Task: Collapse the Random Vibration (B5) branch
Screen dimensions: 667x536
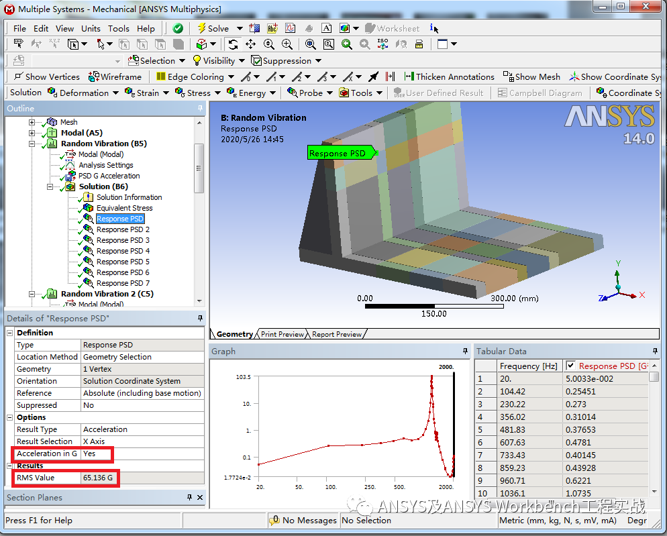Action: 32,144
